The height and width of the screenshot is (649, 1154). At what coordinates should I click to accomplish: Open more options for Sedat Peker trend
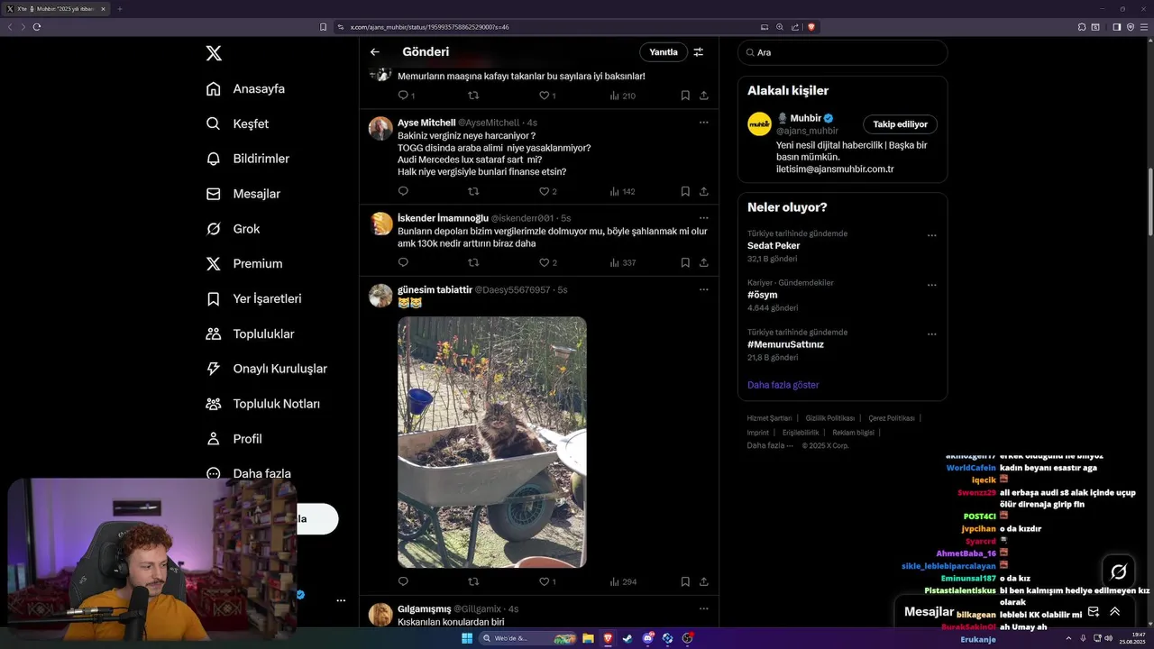click(x=932, y=236)
